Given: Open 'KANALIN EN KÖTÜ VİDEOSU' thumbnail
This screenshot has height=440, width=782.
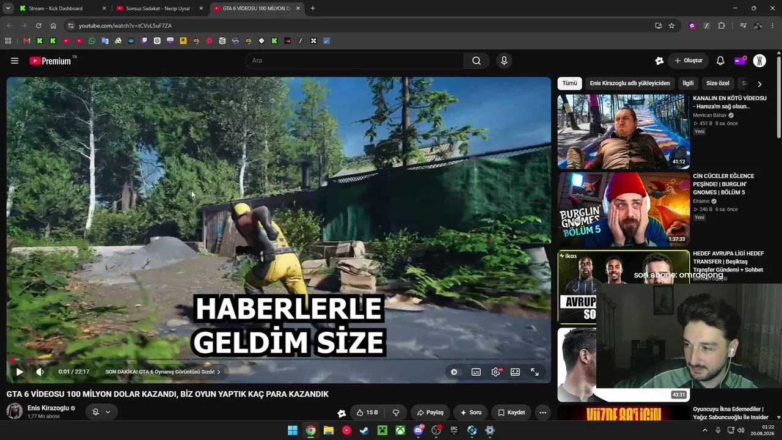Looking at the screenshot, I should 623,131.
